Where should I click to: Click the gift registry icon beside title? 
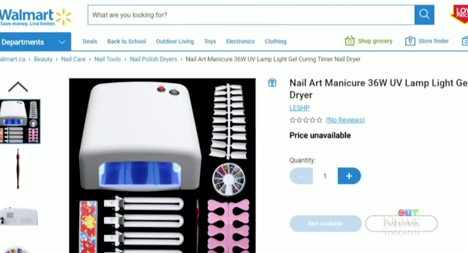point(272,82)
